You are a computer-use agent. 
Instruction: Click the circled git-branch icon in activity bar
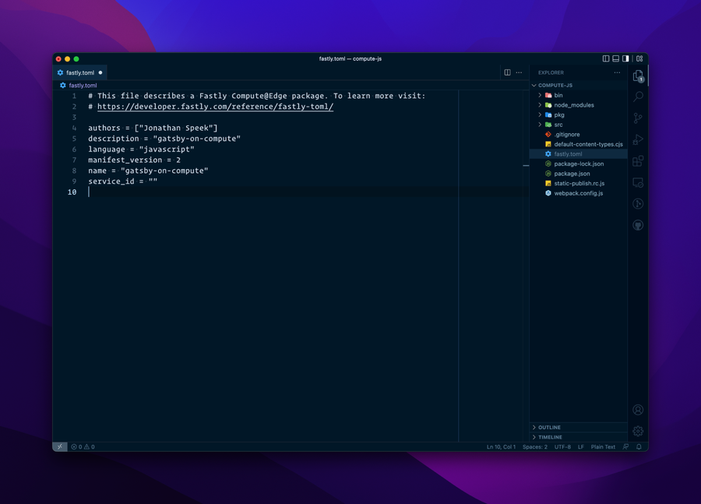(x=638, y=204)
